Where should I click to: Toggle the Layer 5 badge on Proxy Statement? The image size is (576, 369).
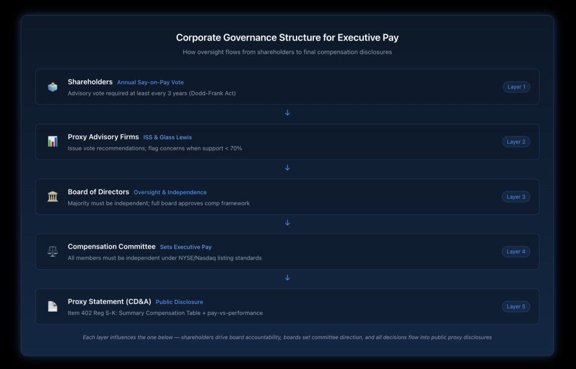click(516, 306)
